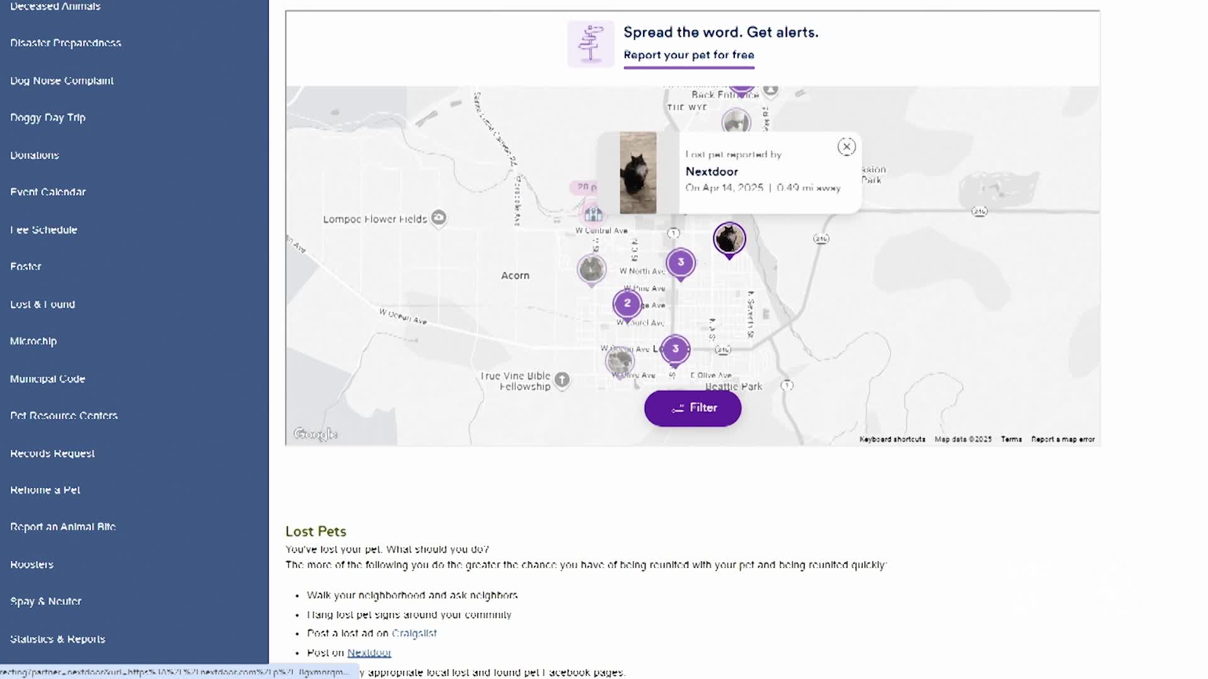Click Report a map error link
The image size is (1208, 679).
(1063, 439)
